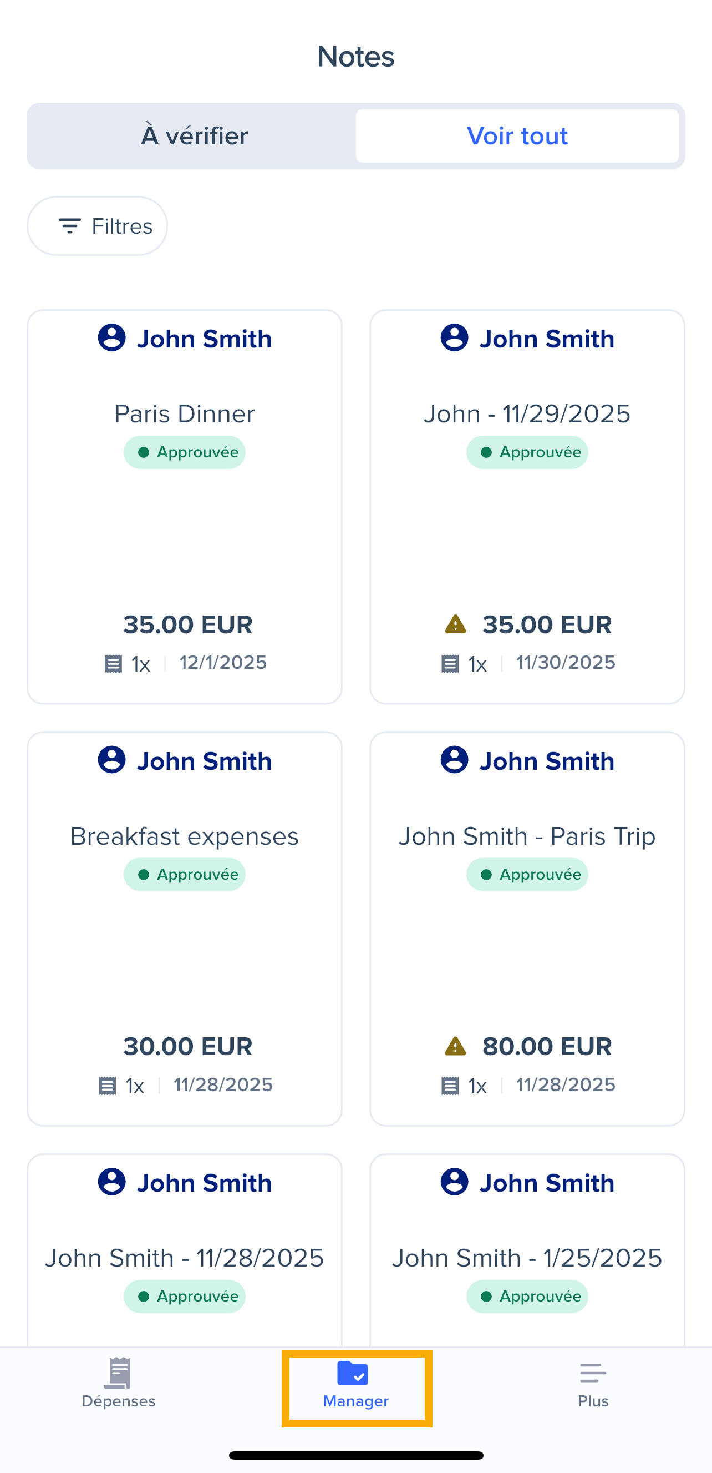
Task: Tap warning icon on John - 11/29/2025 card
Action: pos(455,624)
